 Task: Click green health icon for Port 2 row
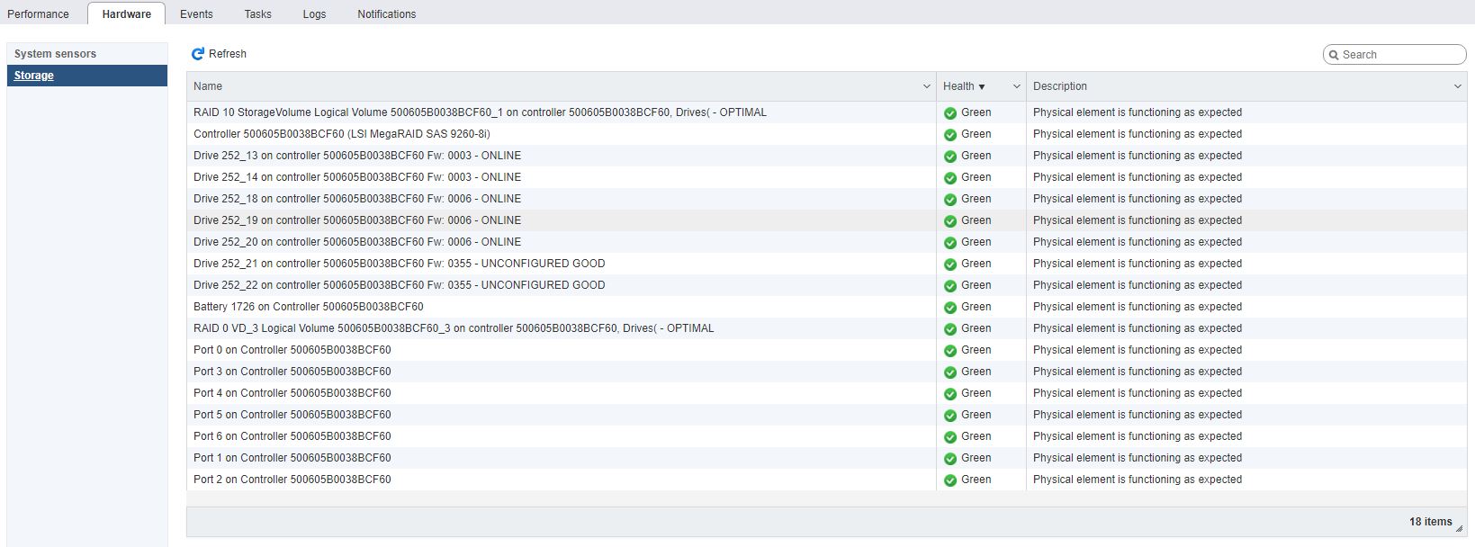tap(949, 480)
